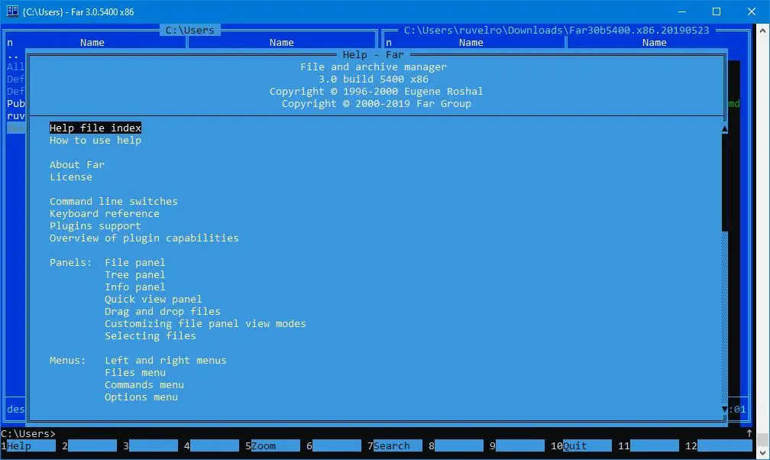Open the Quick view panel topic
The width and height of the screenshot is (770, 460).
pos(154,300)
